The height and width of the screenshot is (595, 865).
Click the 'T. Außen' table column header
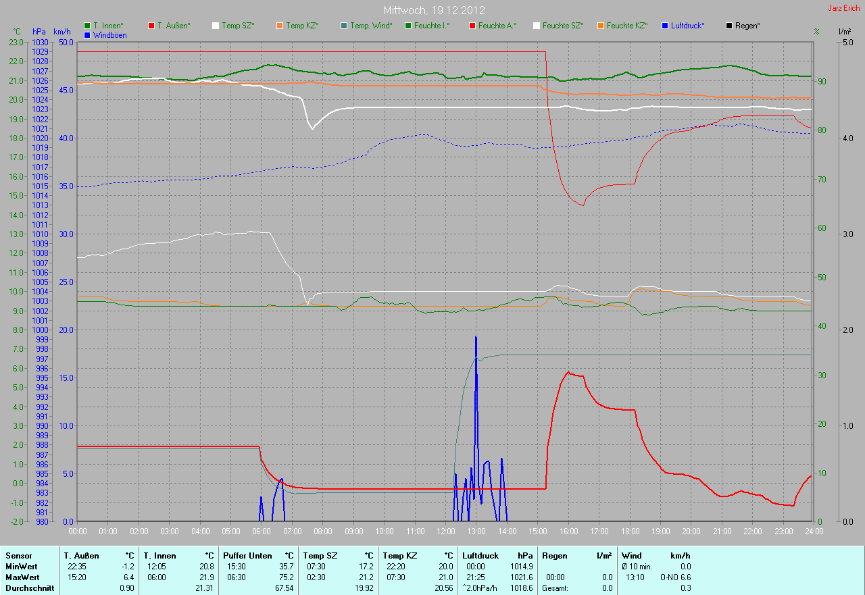82,556
